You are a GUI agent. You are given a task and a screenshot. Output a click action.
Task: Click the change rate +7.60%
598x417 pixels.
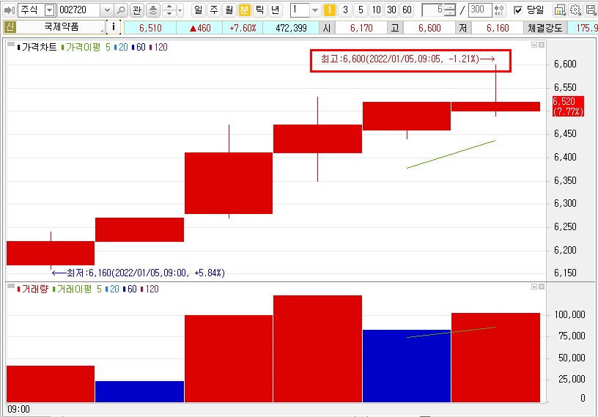243,28
